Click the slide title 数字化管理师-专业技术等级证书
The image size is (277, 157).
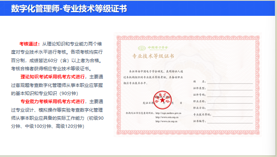click(x=69, y=9)
